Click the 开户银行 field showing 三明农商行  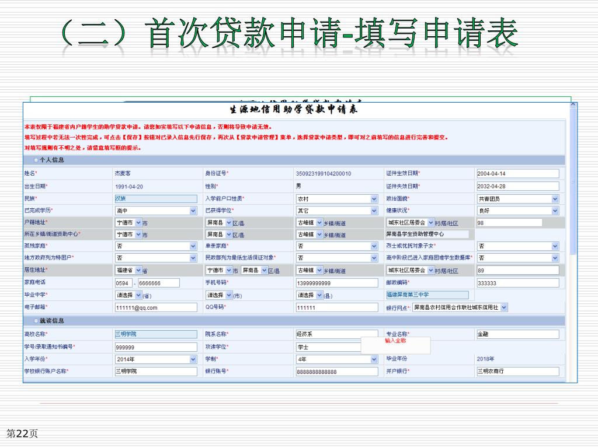click(518, 372)
